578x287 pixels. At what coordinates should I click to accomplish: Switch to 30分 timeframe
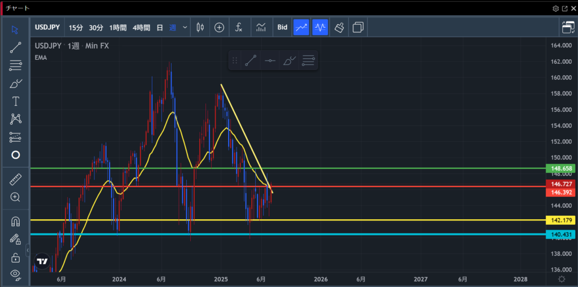[96, 28]
